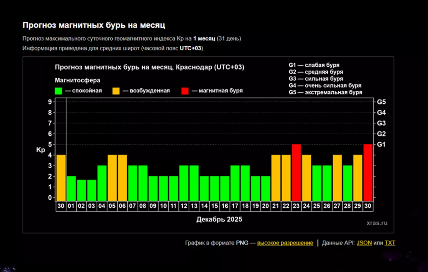Select the red bar for December 23
428x272 pixels.
[296, 172]
